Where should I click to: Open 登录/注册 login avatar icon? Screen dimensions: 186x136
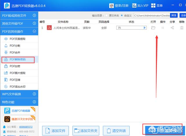click(x=111, y=6)
